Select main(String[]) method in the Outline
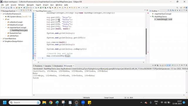 (x=163, y=19)
